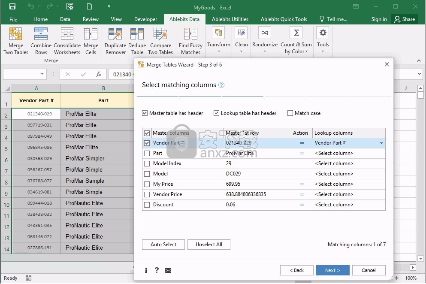
Task: Click the Save icon in quick access toolbar
Action: (x=12, y=6)
